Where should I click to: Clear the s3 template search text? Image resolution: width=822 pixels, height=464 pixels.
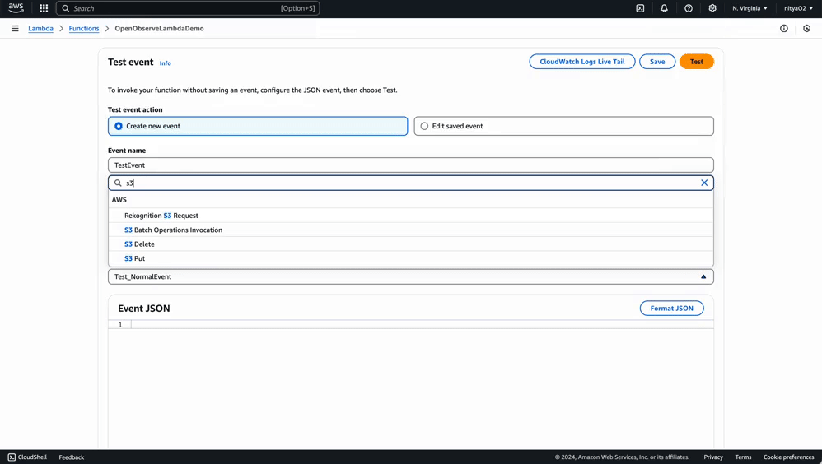[x=704, y=183]
